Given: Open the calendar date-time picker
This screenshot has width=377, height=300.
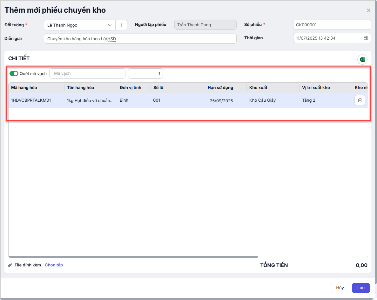Looking at the screenshot, I should pos(366,38).
